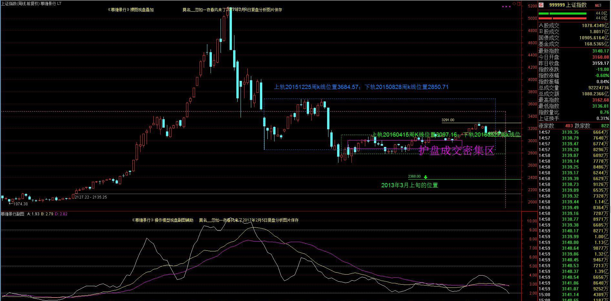Screen dimensions: 611x301
Task: Click the B: 2.79 indicator value
Action: [x=47, y=214]
